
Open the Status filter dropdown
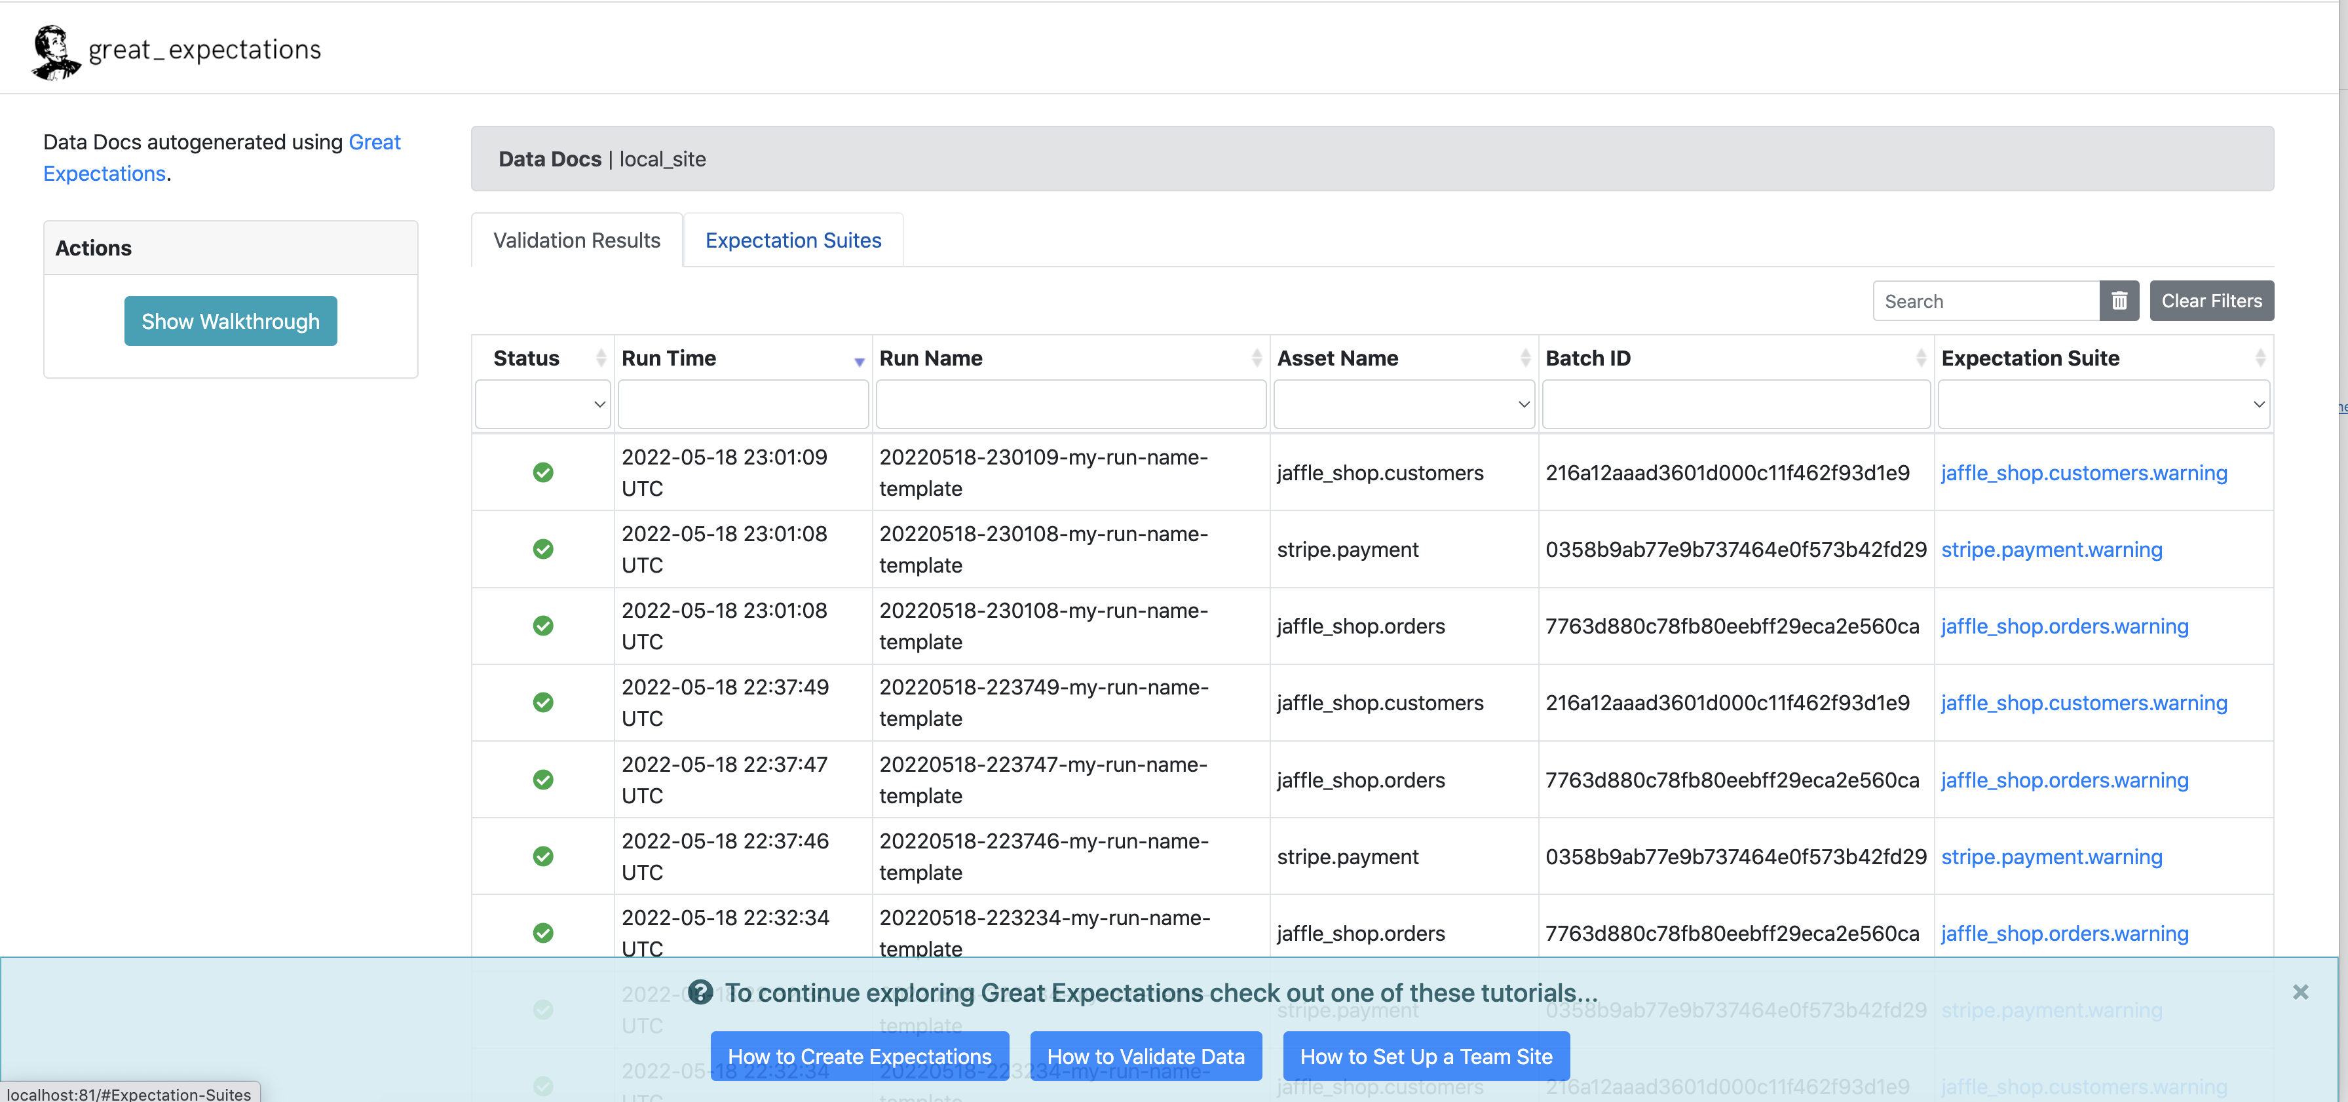(x=543, y=405)
